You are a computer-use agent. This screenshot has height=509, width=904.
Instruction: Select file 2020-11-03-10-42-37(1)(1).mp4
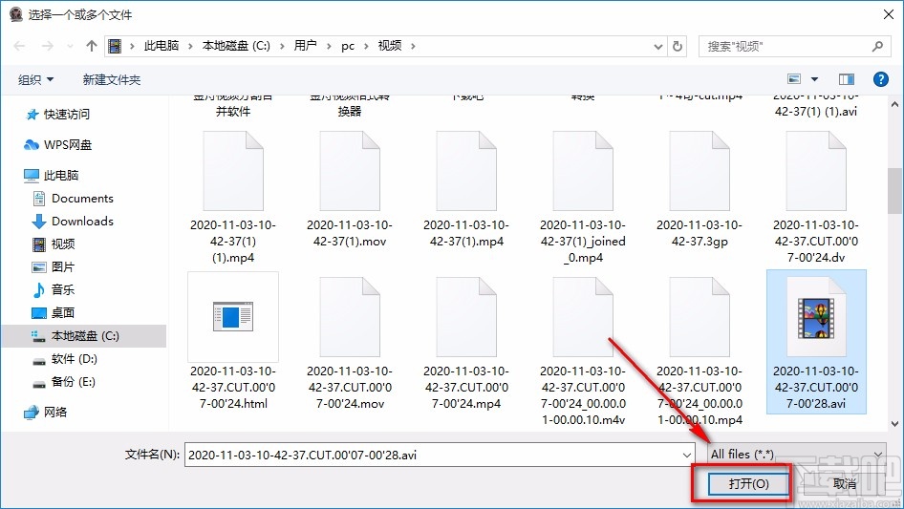click(233, 197)
